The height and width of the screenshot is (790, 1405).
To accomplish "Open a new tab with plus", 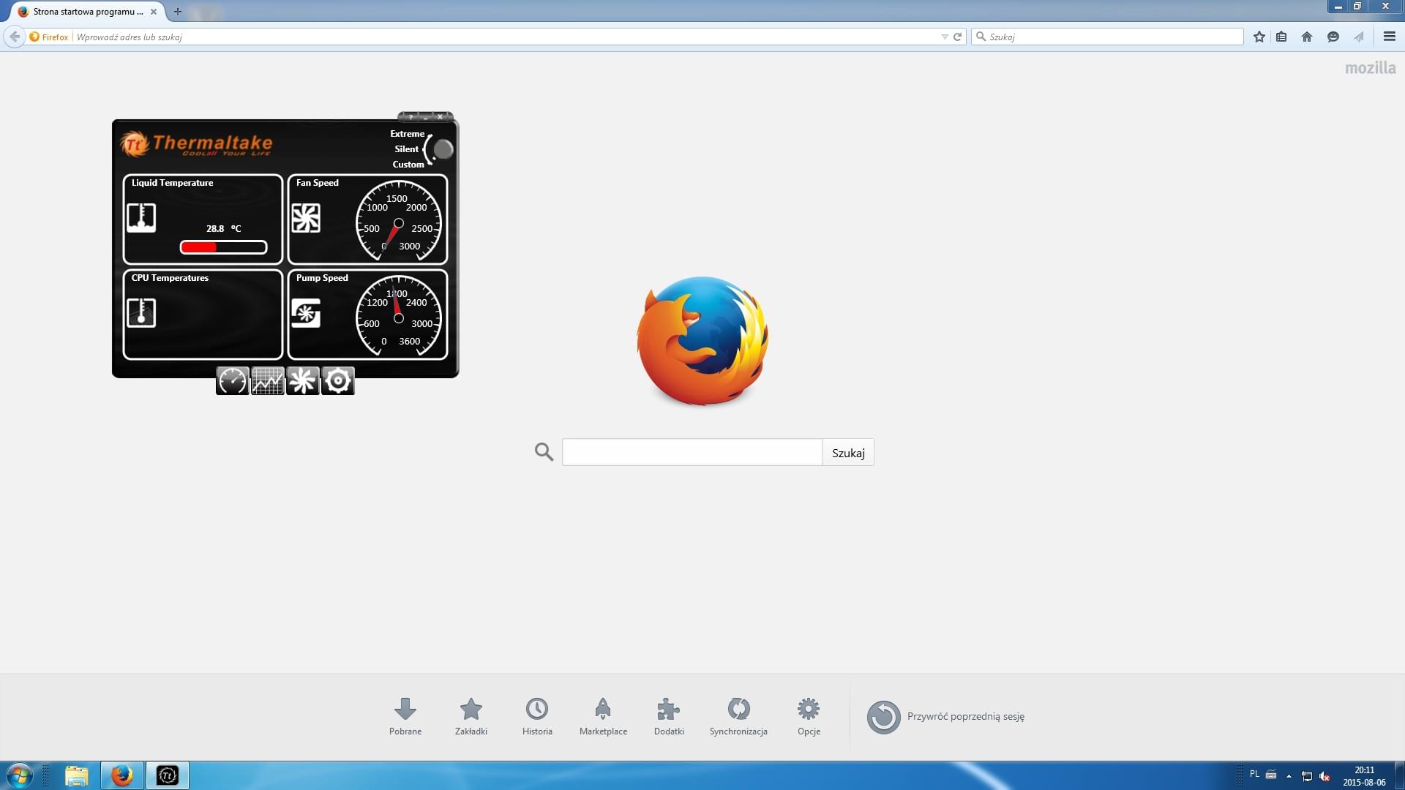I will [x=178, y=12].
